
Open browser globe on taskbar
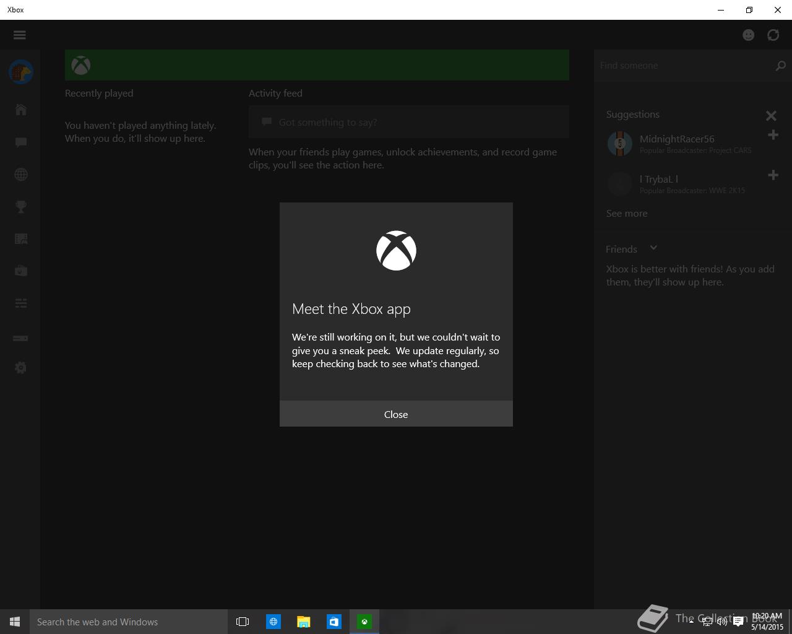[x=273, y=622]
